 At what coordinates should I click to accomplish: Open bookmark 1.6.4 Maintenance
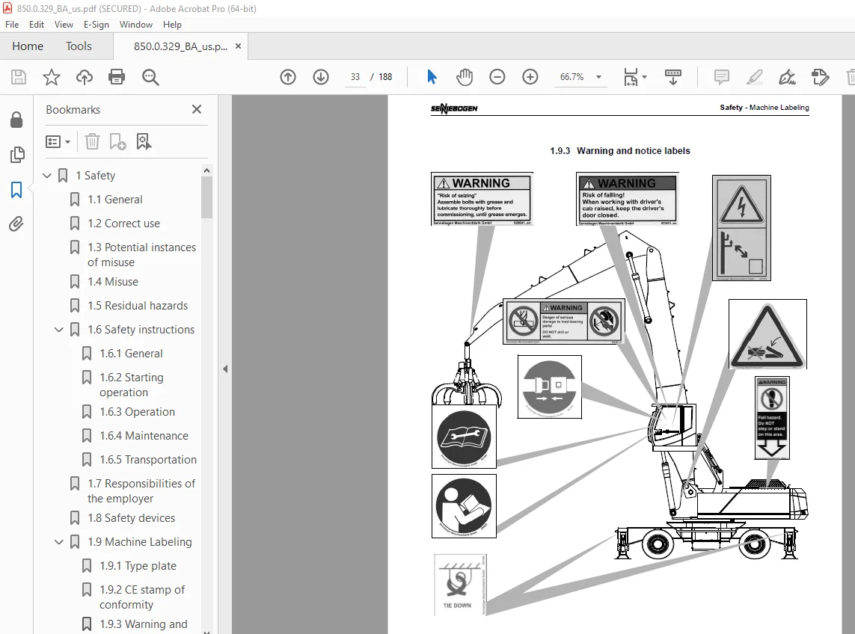[144, 436]
